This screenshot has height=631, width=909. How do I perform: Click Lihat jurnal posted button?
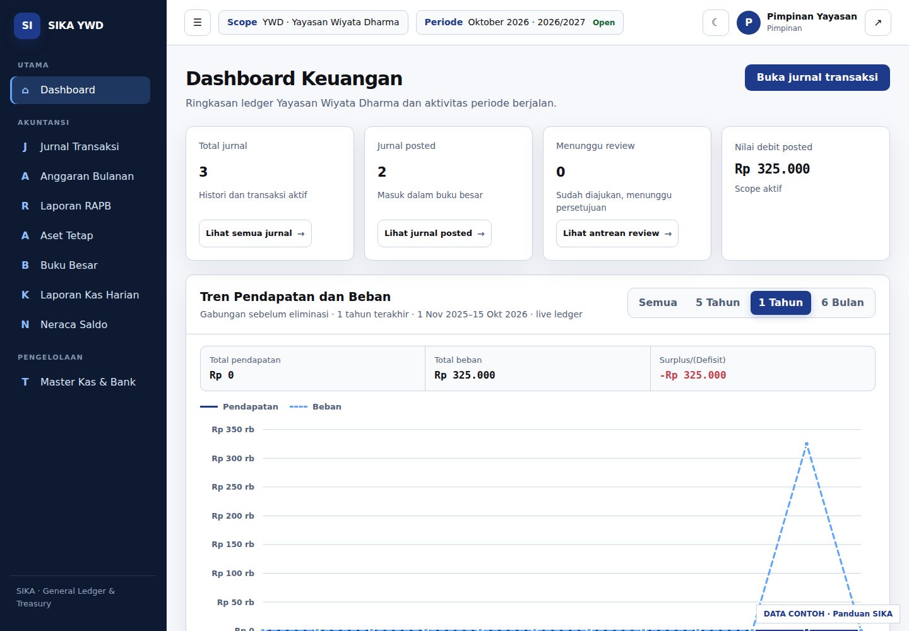(x=434, y=233)
